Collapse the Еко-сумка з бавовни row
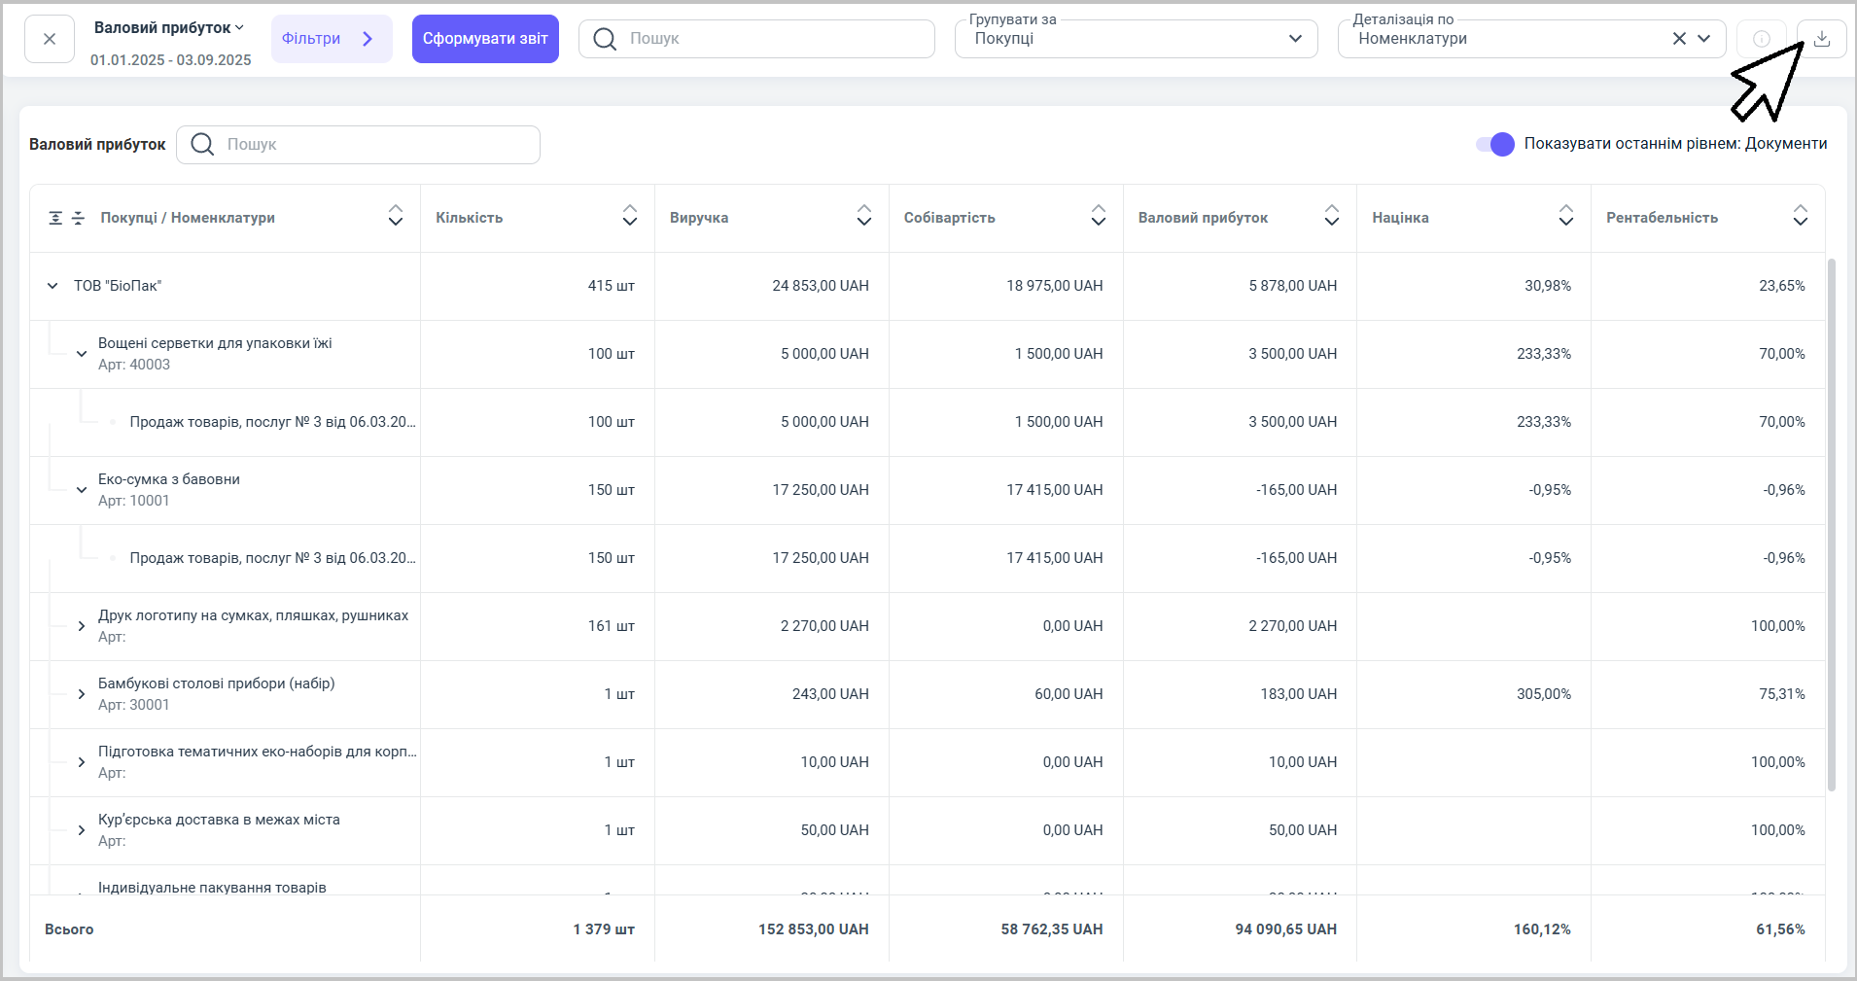The height and width of the screenshot is (981, 1857). tap(82, 490)
